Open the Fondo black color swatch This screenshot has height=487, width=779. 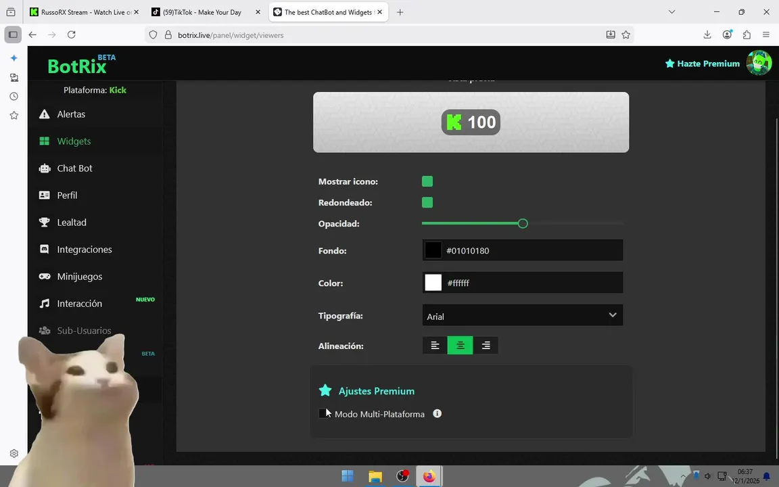[x=433, y=250]
